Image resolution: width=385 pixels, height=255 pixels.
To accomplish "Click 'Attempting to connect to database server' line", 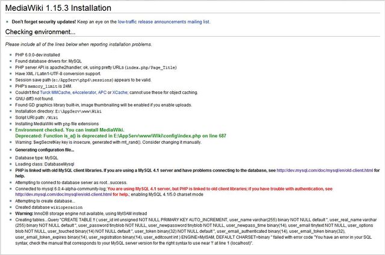I will [71, 183].
